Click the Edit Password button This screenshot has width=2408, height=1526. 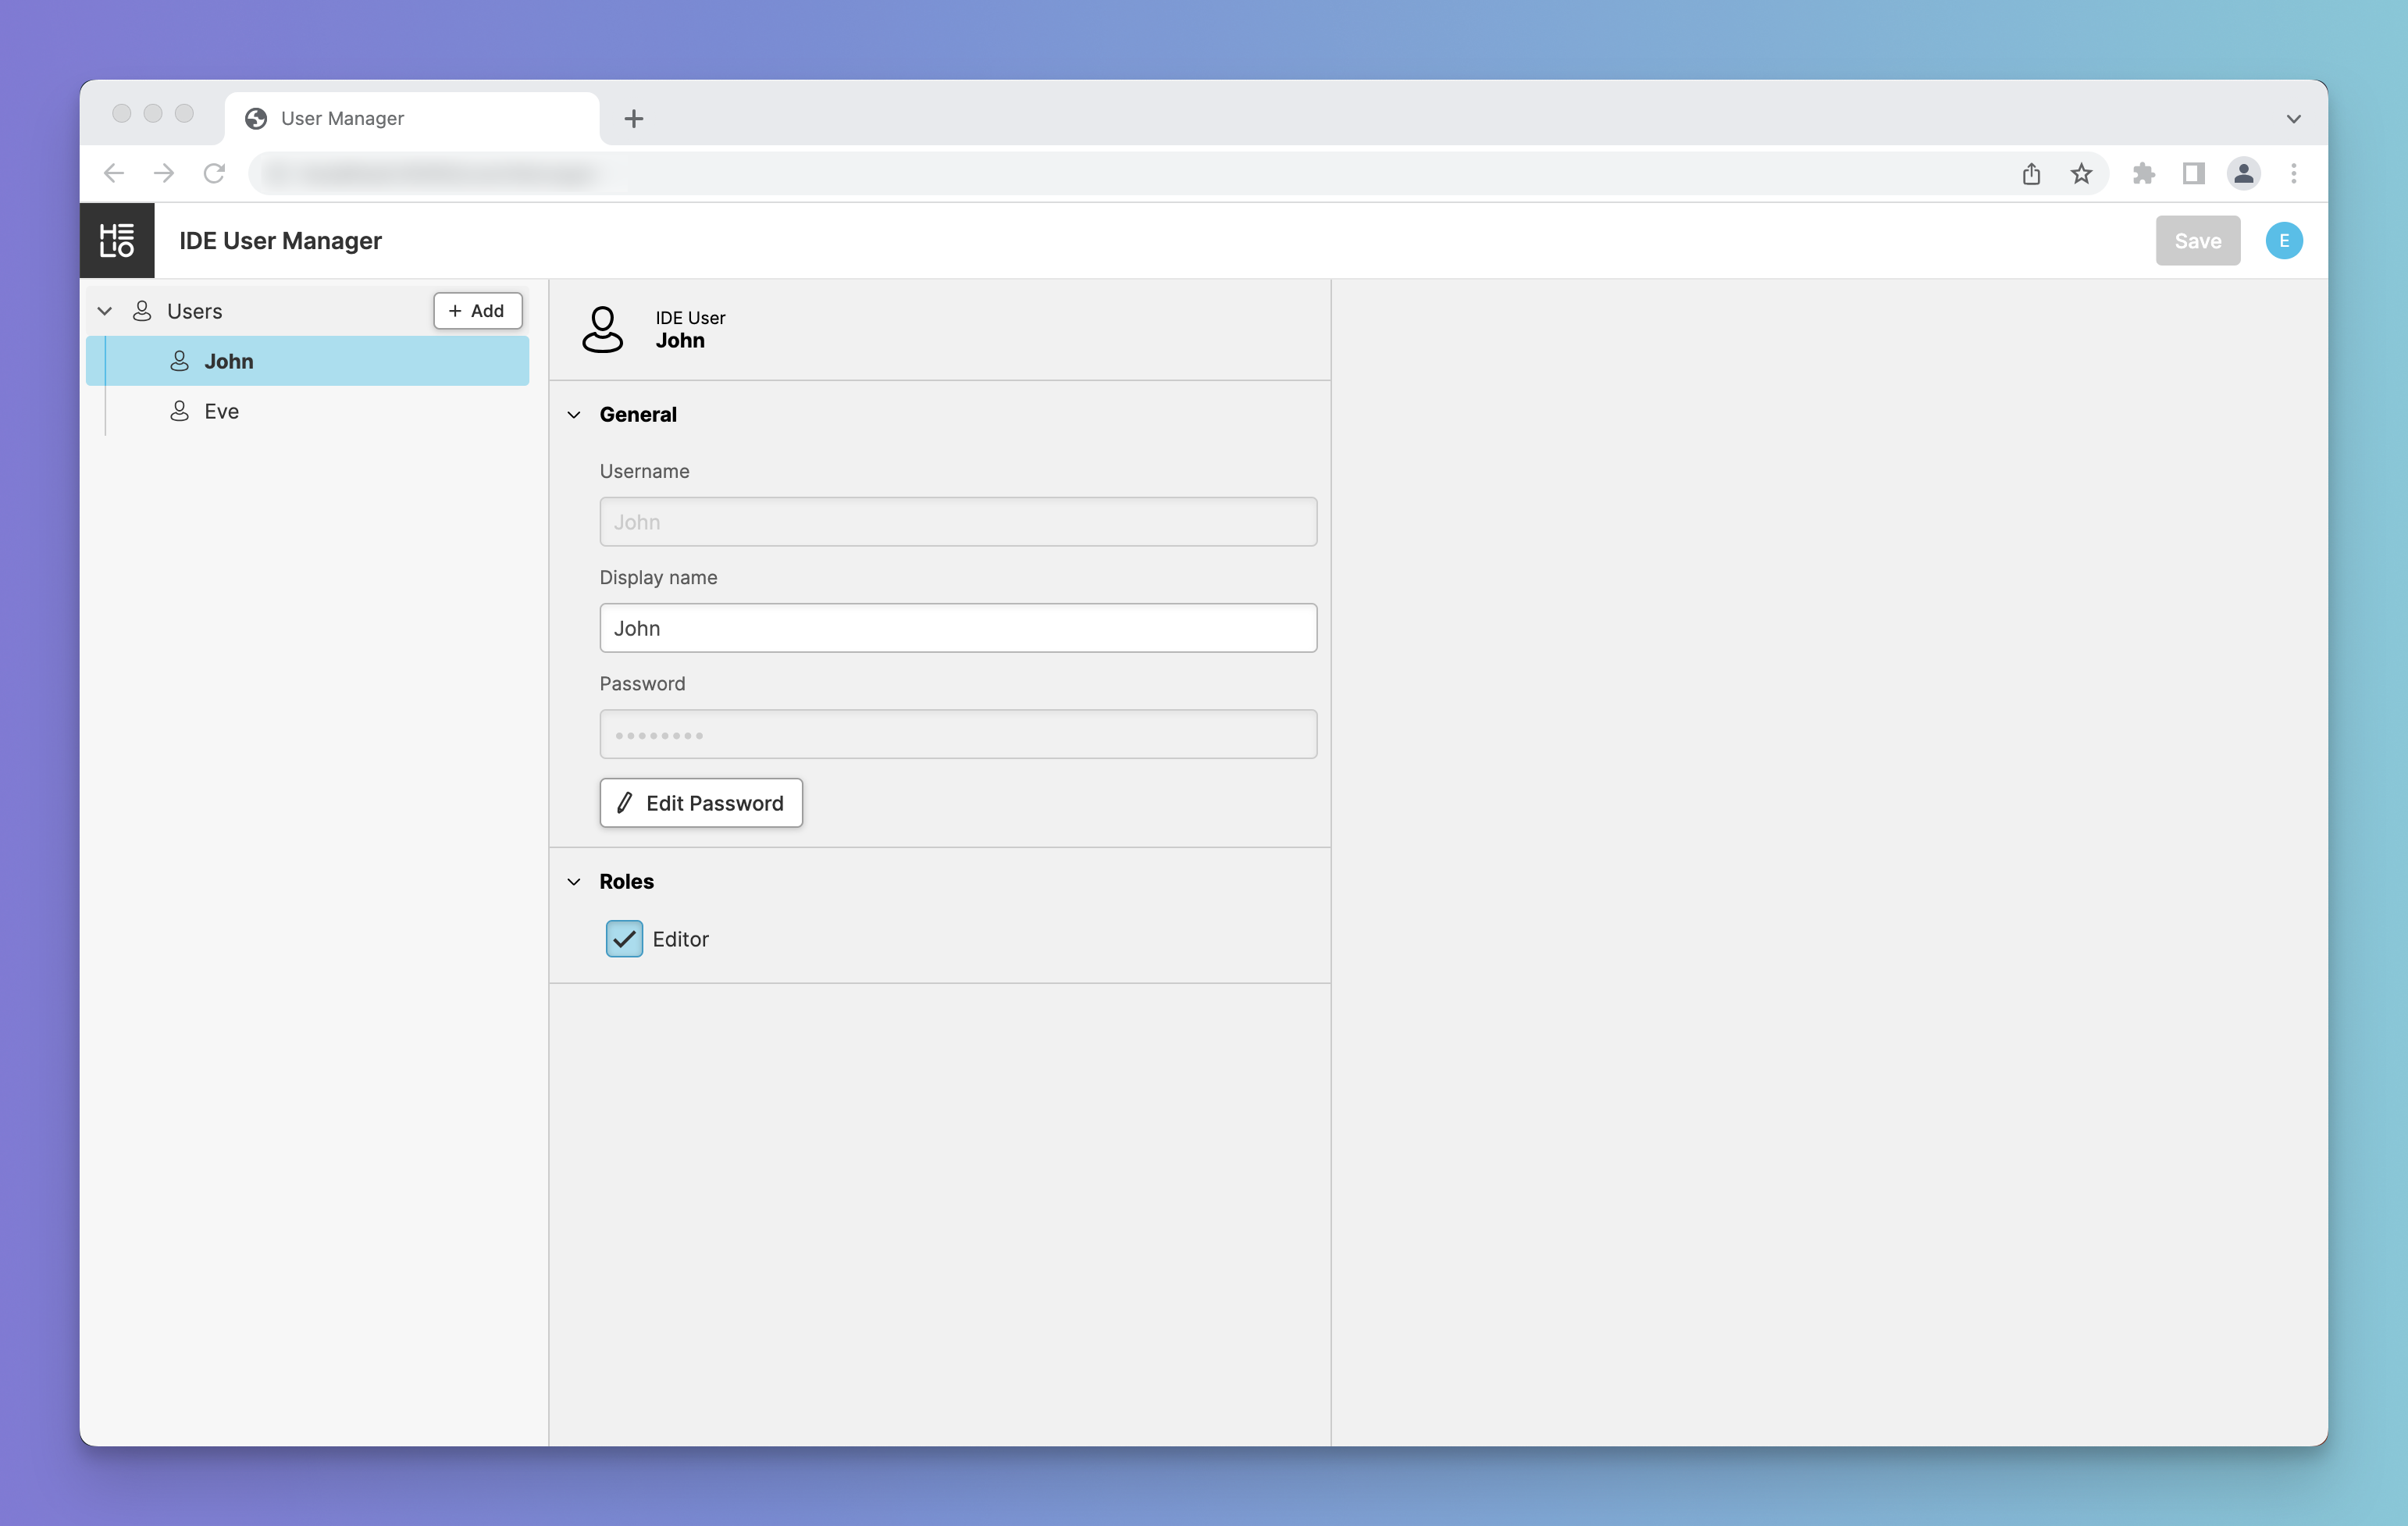(x=700, y=803)
